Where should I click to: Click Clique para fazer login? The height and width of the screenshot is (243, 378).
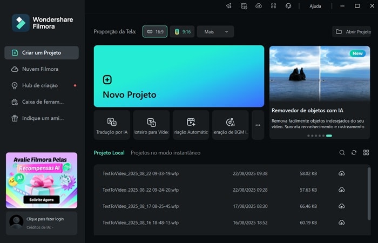pyautogui.click(x=45, y=219)
